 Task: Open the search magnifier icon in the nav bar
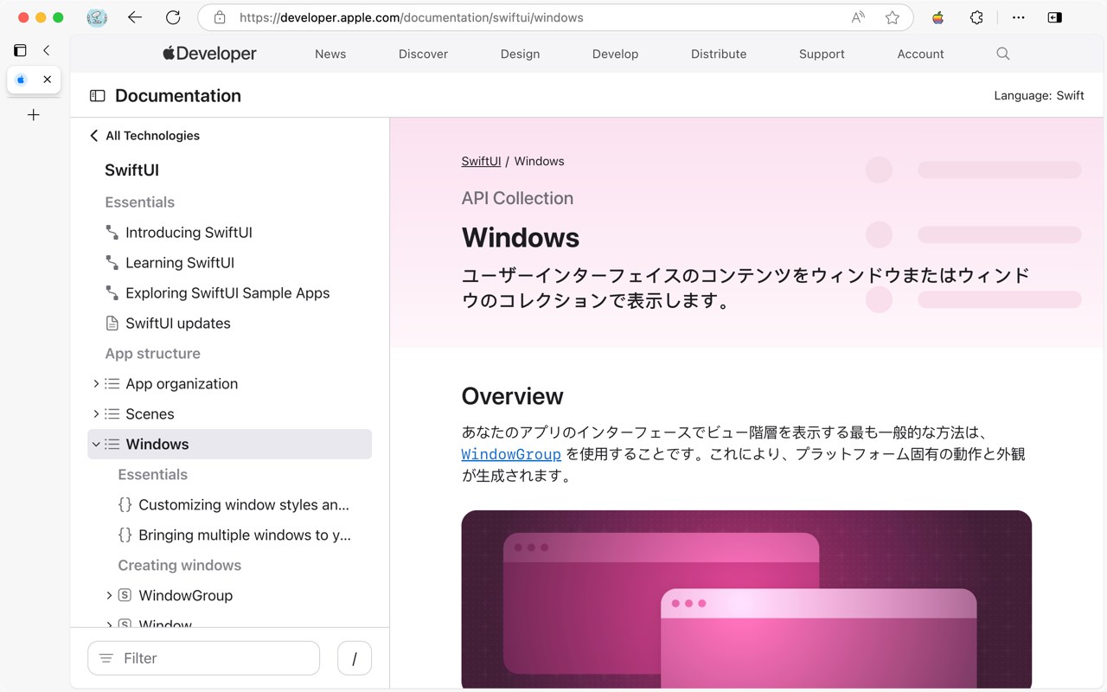tap(1003, 54)
